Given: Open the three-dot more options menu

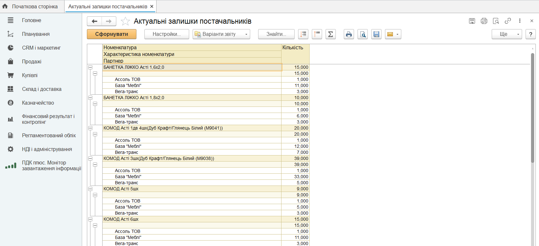Looking at the screenshot, I should 520,21.
